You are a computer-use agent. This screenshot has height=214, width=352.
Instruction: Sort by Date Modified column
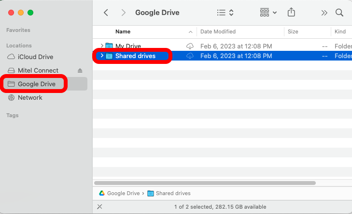[x=218, y=31]
